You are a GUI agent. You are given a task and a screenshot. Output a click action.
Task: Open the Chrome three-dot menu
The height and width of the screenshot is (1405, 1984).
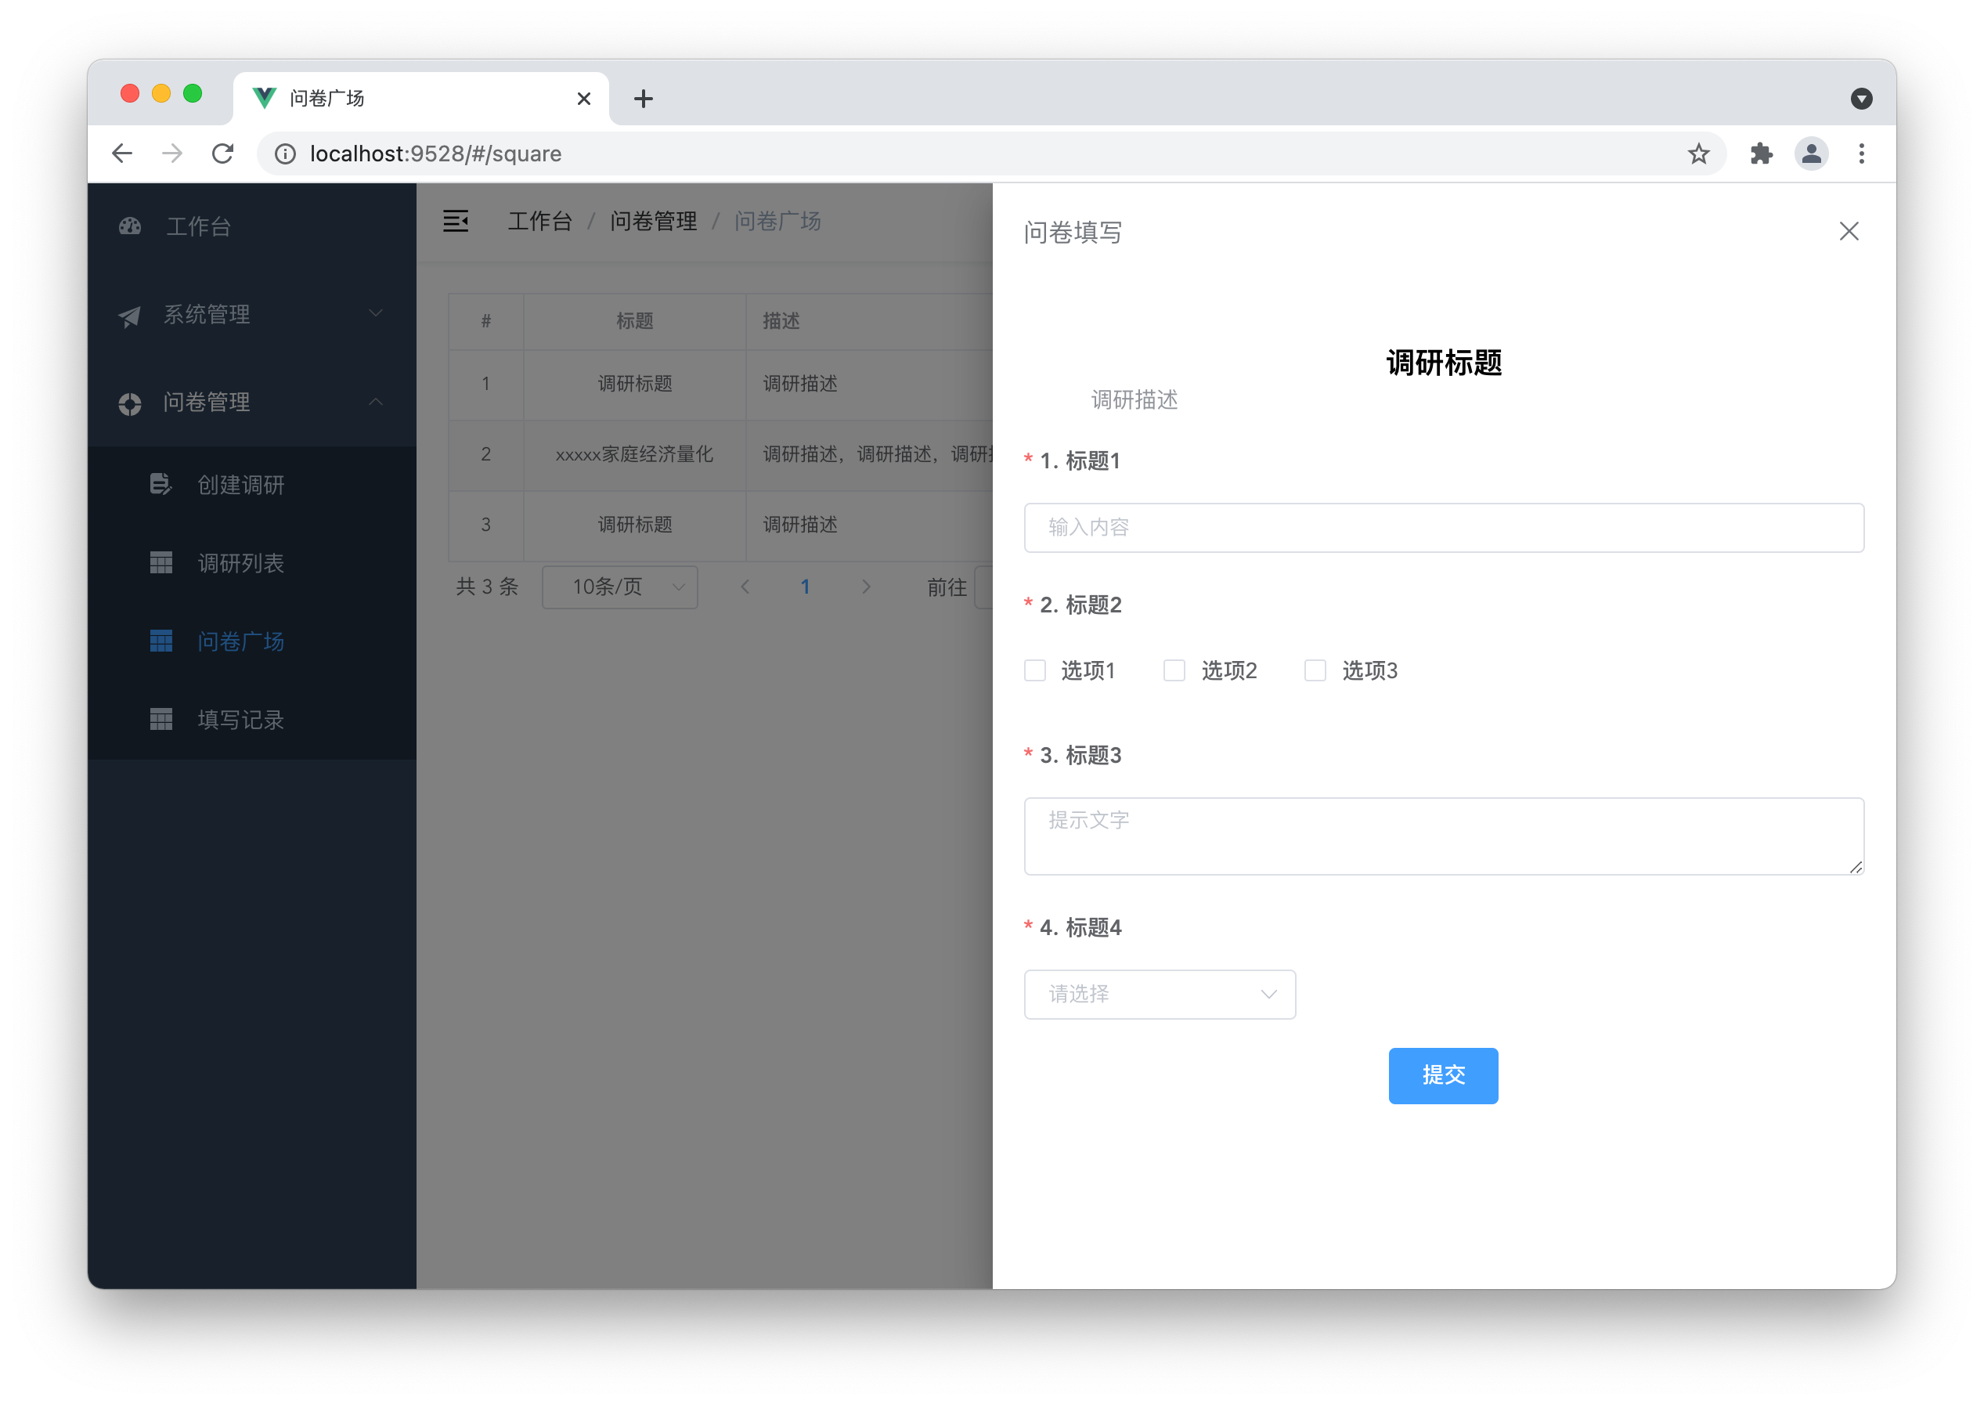click(x=1861, y=154)
